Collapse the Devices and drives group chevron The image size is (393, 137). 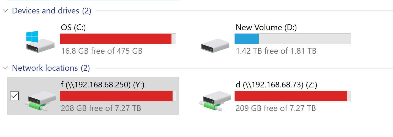coord(5,11)
